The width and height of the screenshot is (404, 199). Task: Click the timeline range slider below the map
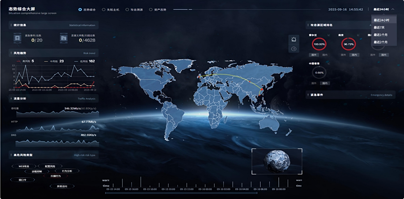click(181, 193)
